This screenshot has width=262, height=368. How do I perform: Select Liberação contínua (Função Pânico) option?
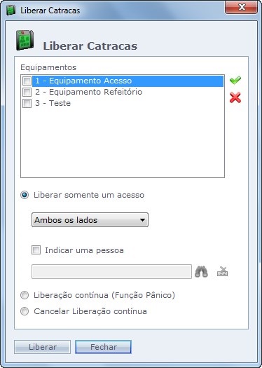pos(25,295)
